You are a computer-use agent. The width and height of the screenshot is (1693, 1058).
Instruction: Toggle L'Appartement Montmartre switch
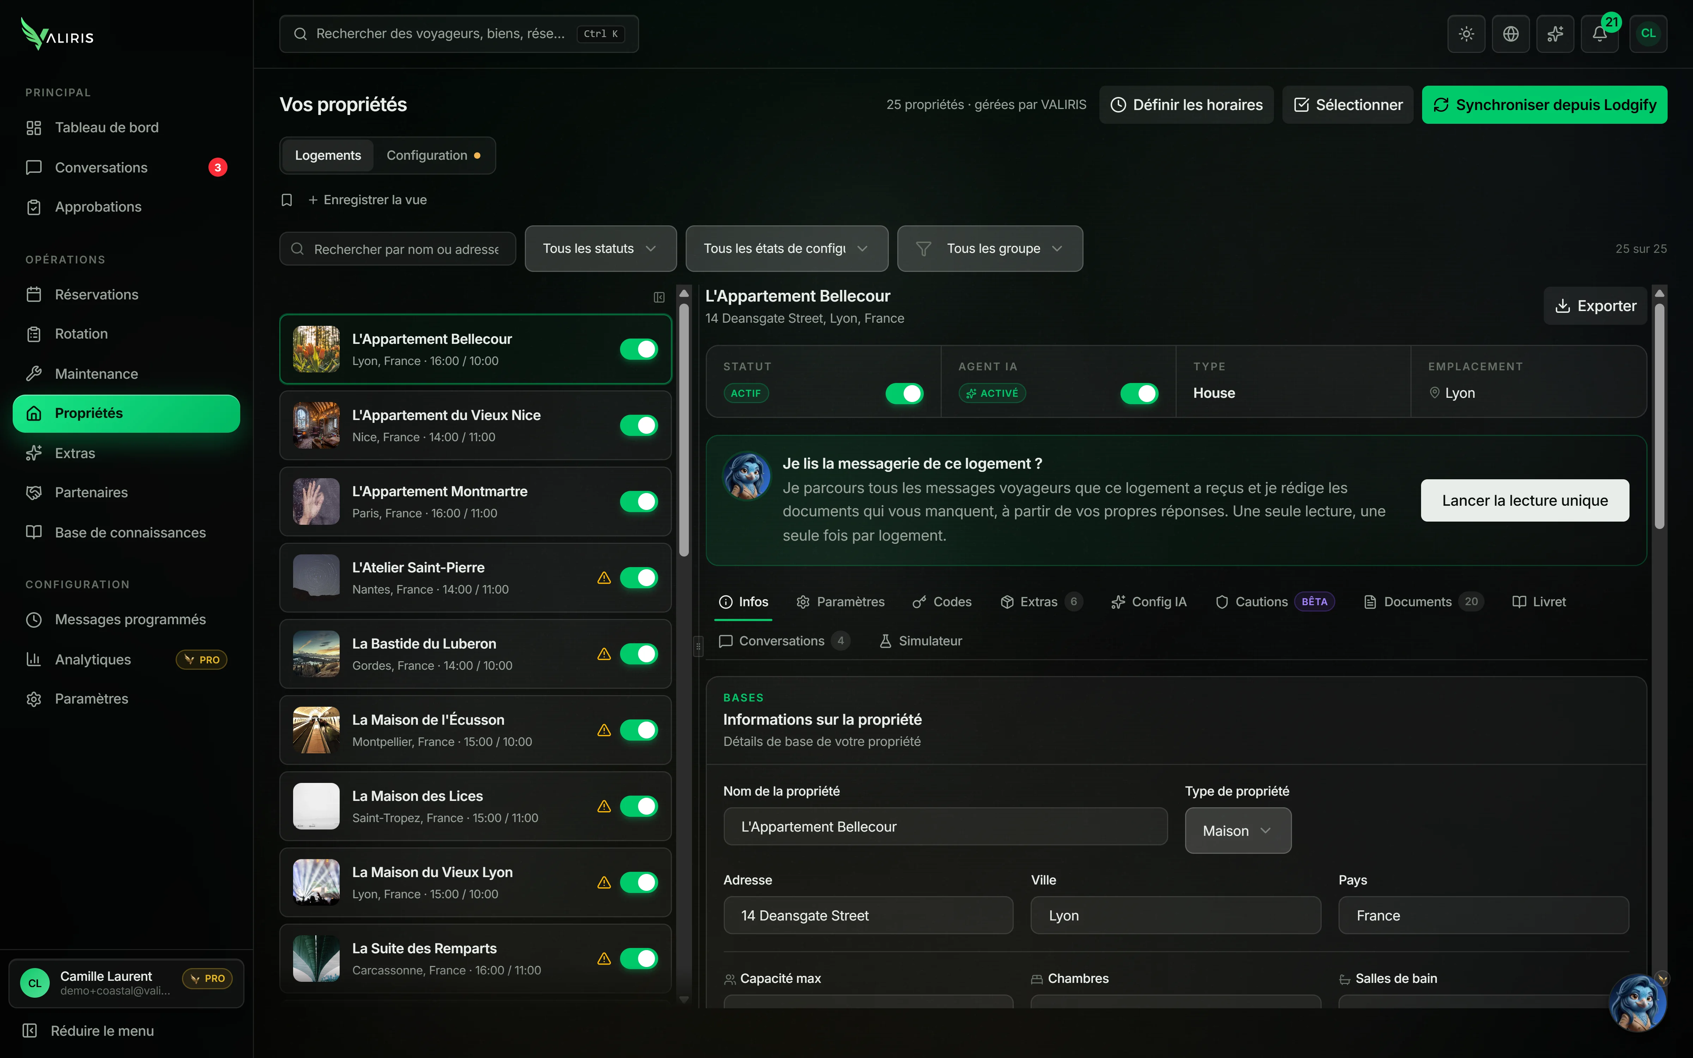639,502
